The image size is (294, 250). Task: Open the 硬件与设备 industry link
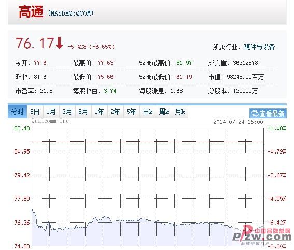(x=259, y=47)
